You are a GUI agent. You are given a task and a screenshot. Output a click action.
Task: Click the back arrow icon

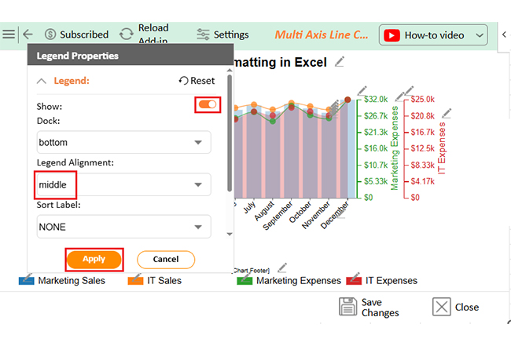(x=28, y=35)
